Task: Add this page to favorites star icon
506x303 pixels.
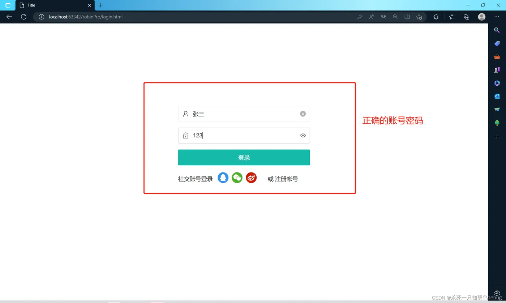Action: click(419, 17)
